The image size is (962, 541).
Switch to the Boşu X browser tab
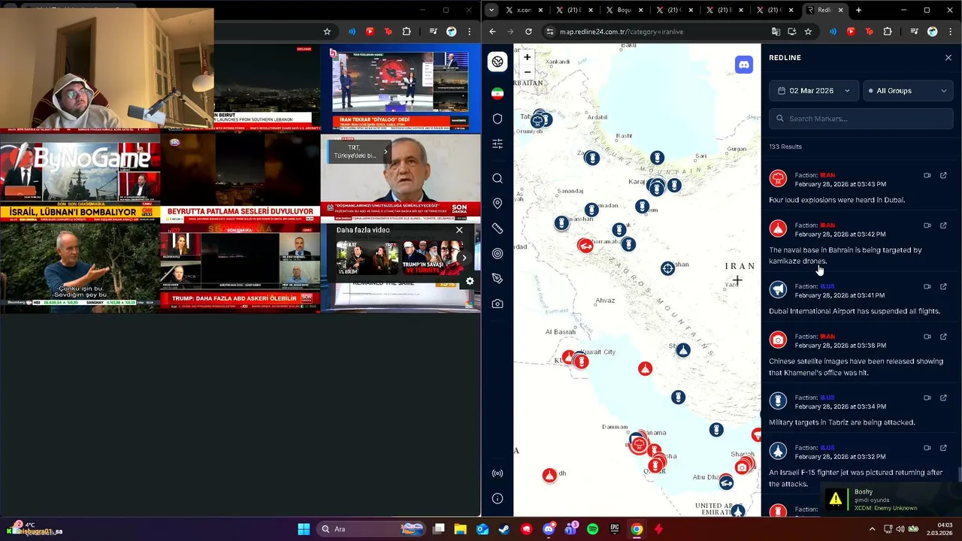(x=625, y=10)
